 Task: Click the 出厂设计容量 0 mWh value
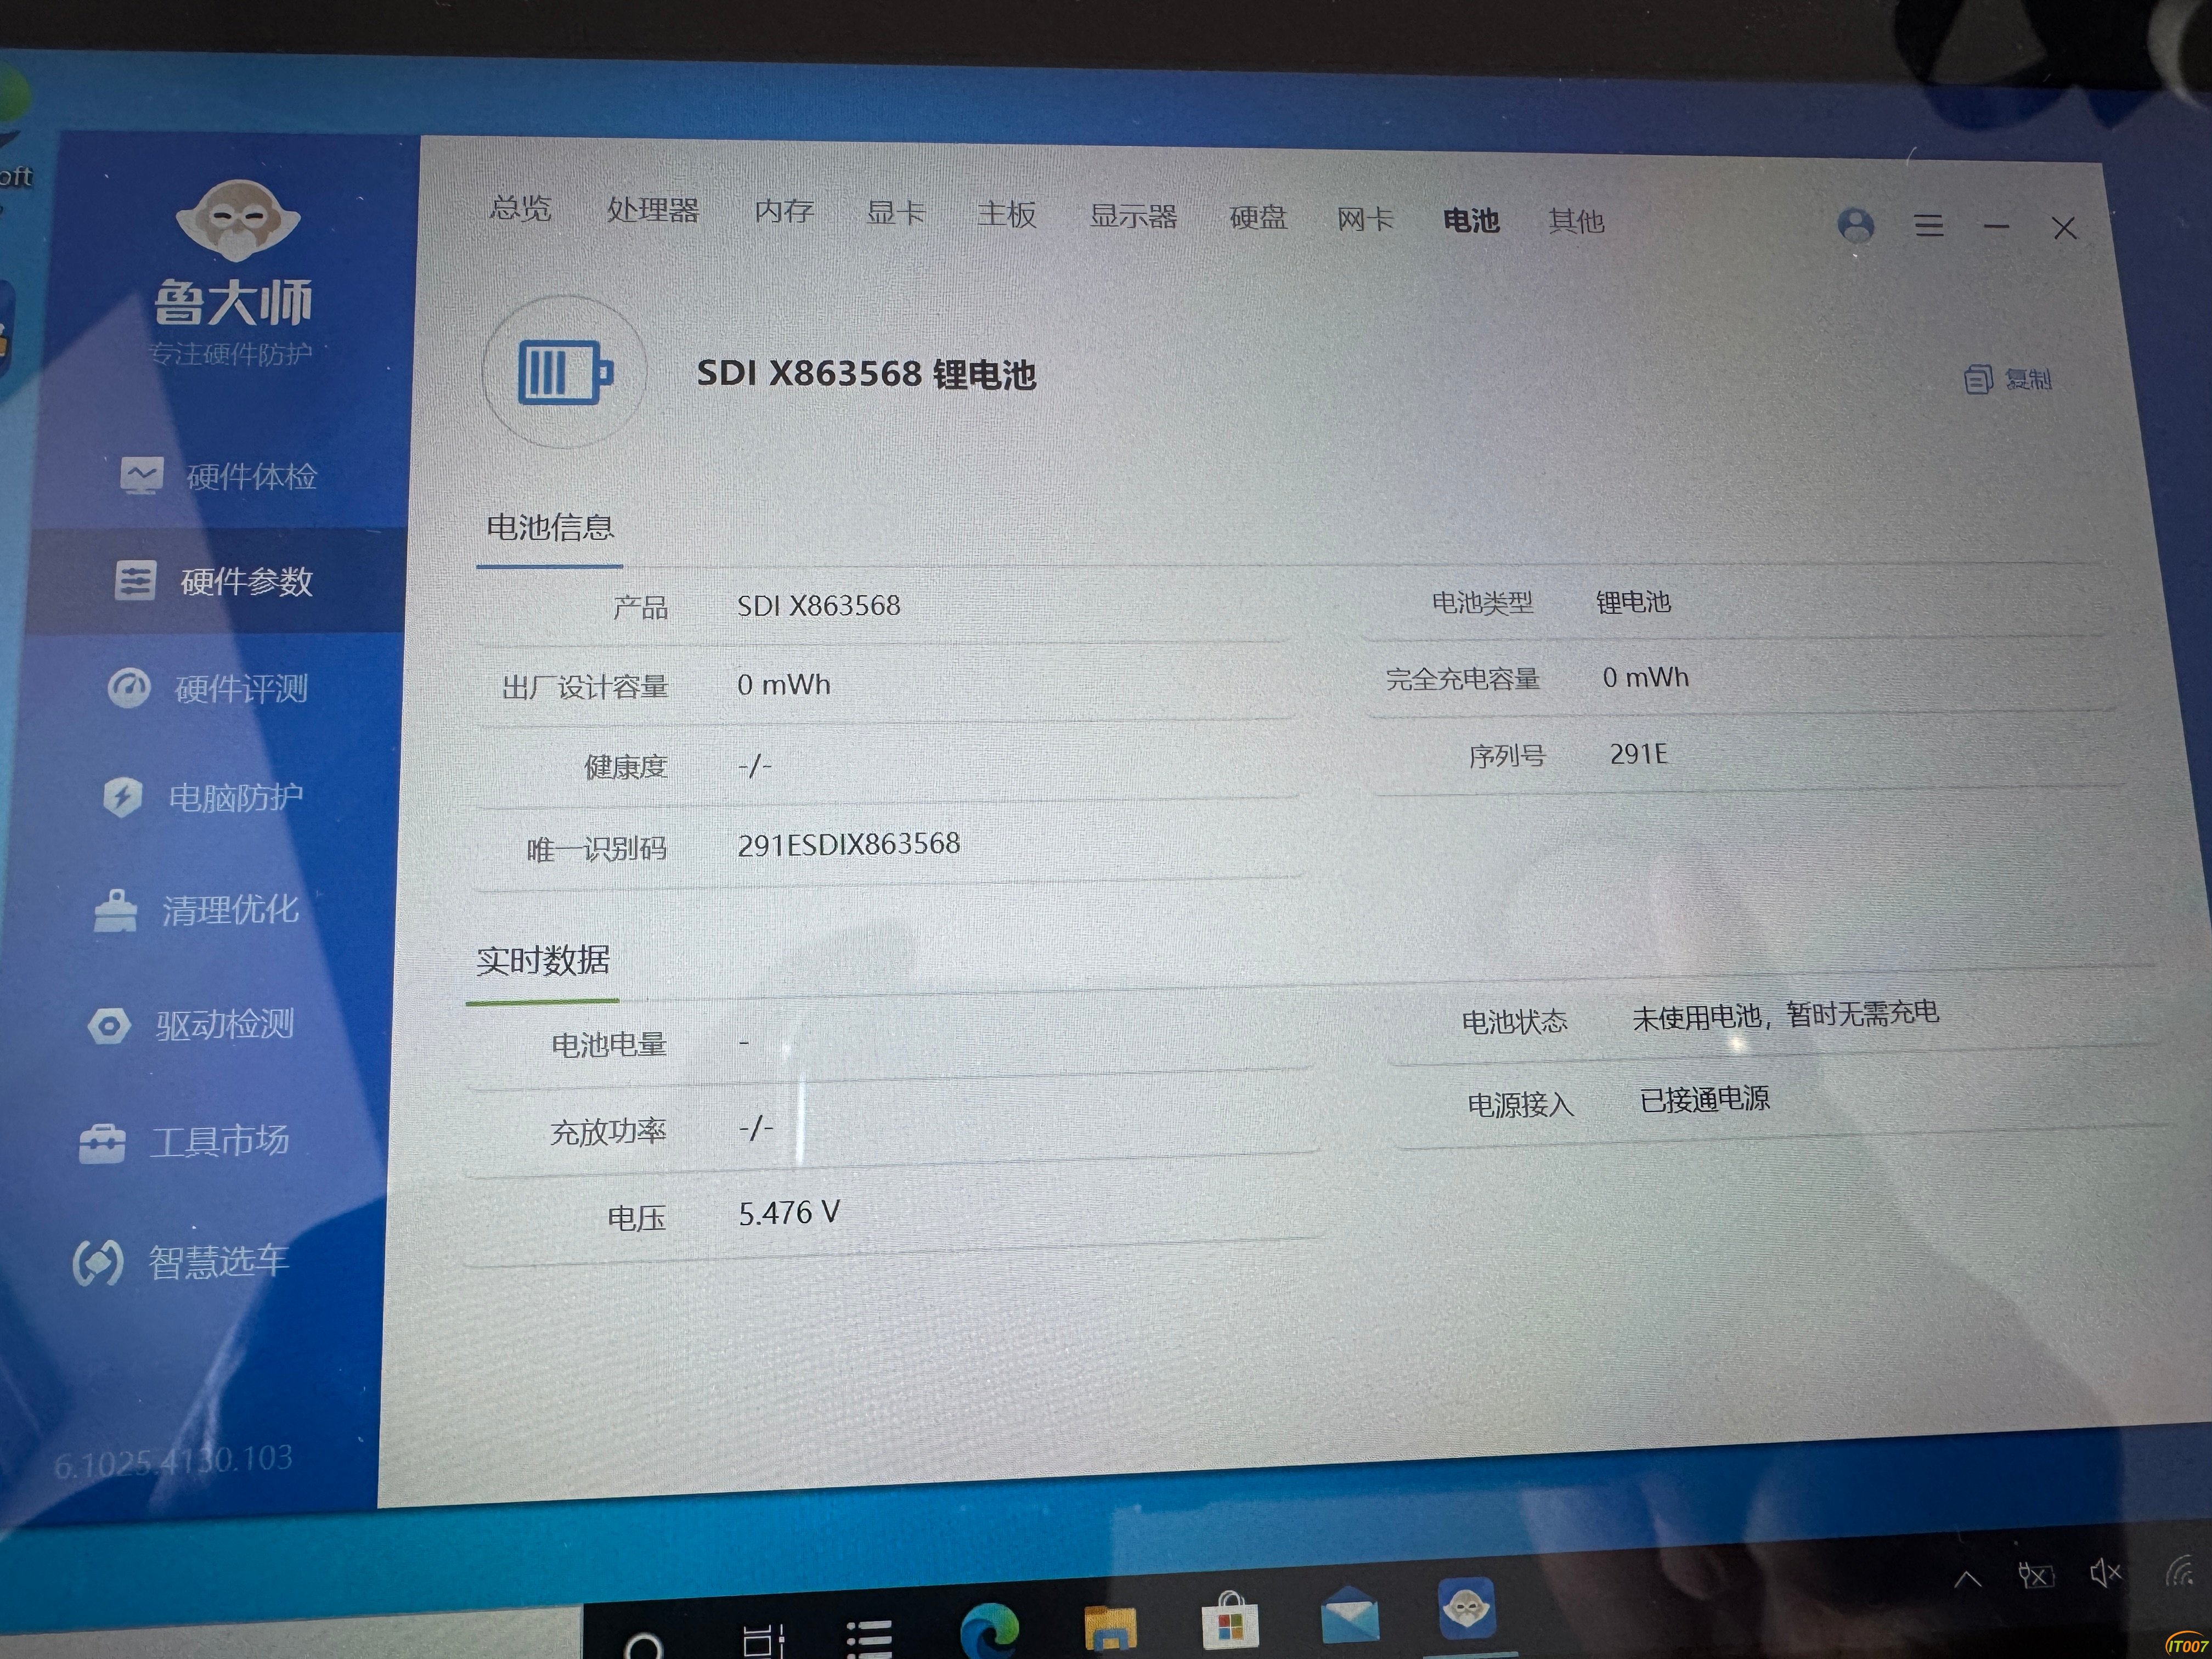coord(784,685)
